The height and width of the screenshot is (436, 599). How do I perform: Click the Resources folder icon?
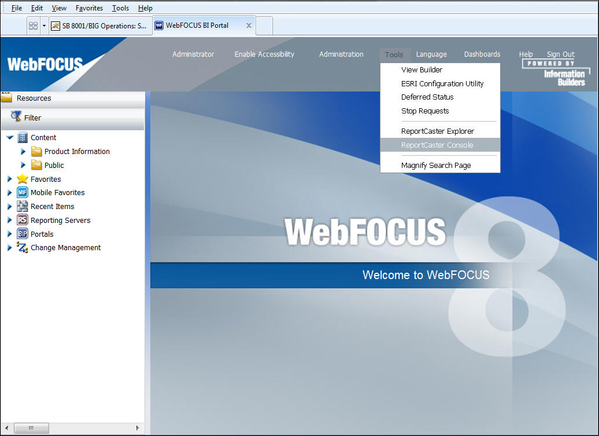coord(6,97)
